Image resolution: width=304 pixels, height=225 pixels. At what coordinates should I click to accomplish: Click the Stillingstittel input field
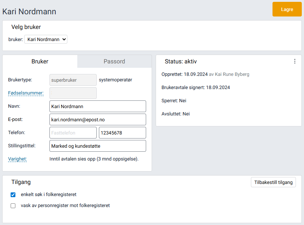(97, 145)
